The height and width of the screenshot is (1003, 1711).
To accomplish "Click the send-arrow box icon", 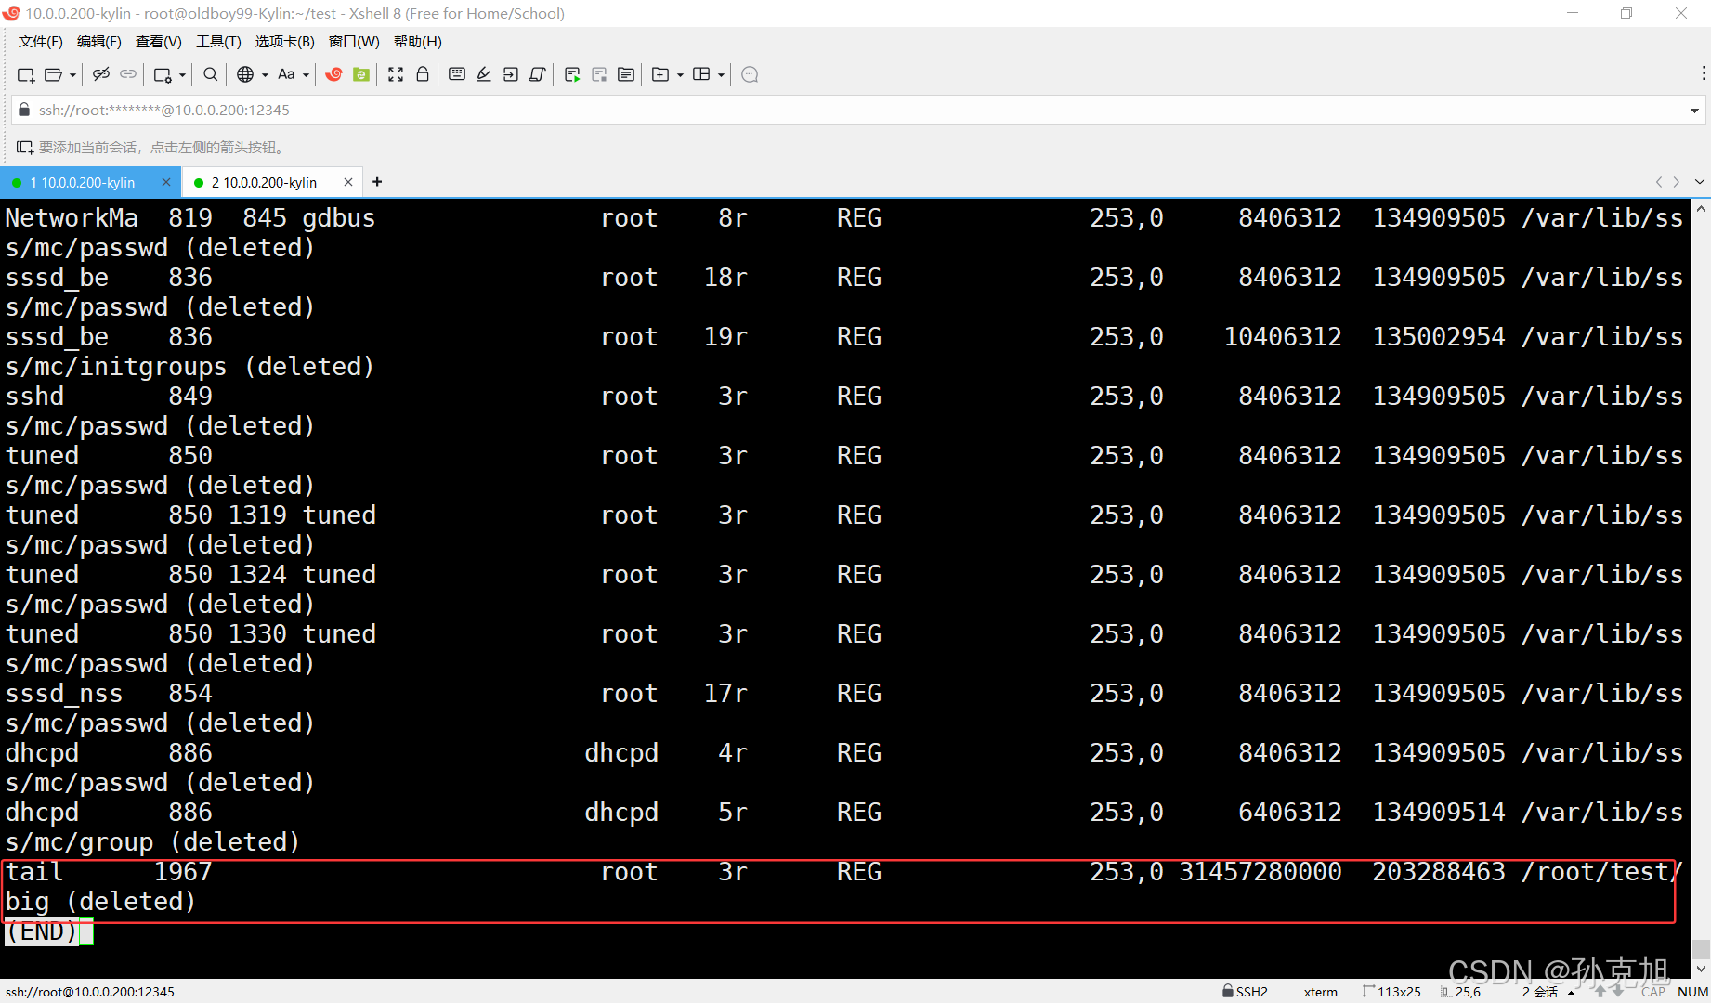I will pyautogui.click(x=511, y=74).
